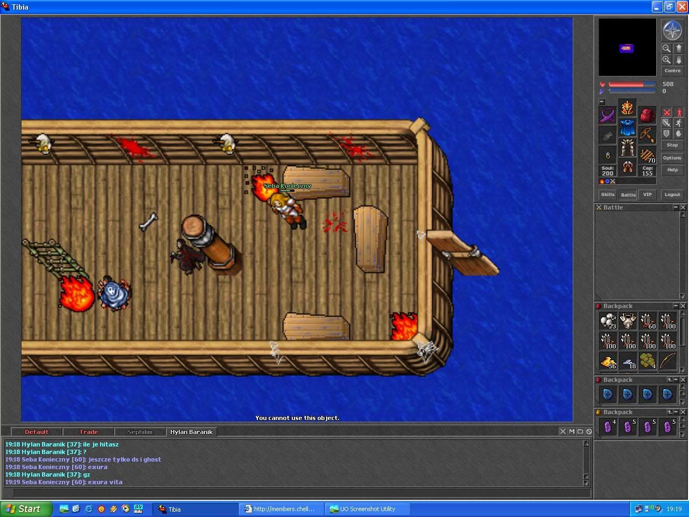The height and width of the screenshot is (517, 689).
Task: Select the blue robe armor slot
Action: click(627, 128)
